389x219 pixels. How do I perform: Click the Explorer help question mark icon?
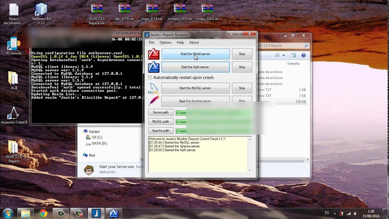pyautogui.click(x=303, y=55)
